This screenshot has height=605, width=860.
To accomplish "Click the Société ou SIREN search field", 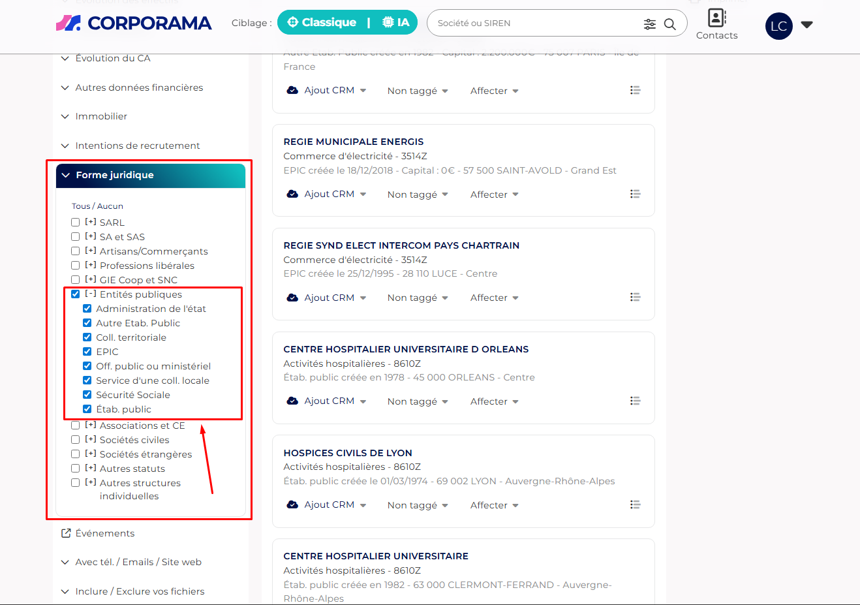I will (x=535, y=23).
